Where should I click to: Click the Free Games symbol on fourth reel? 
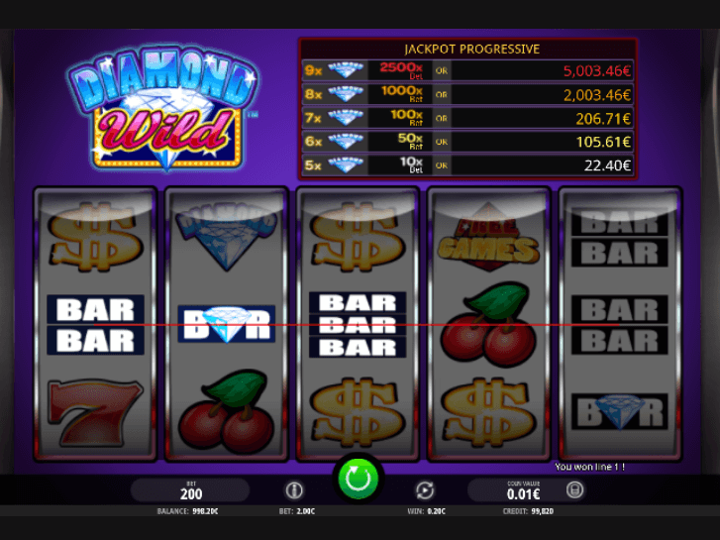point(488,238)
